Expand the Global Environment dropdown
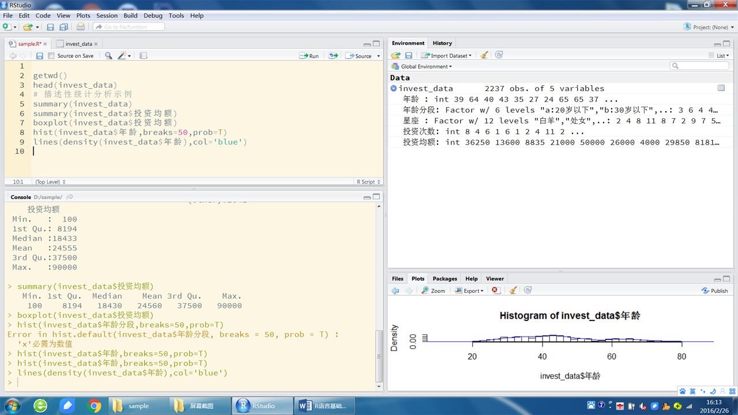The width and height of the screenshot is (738, 415). tap(426, 66)
